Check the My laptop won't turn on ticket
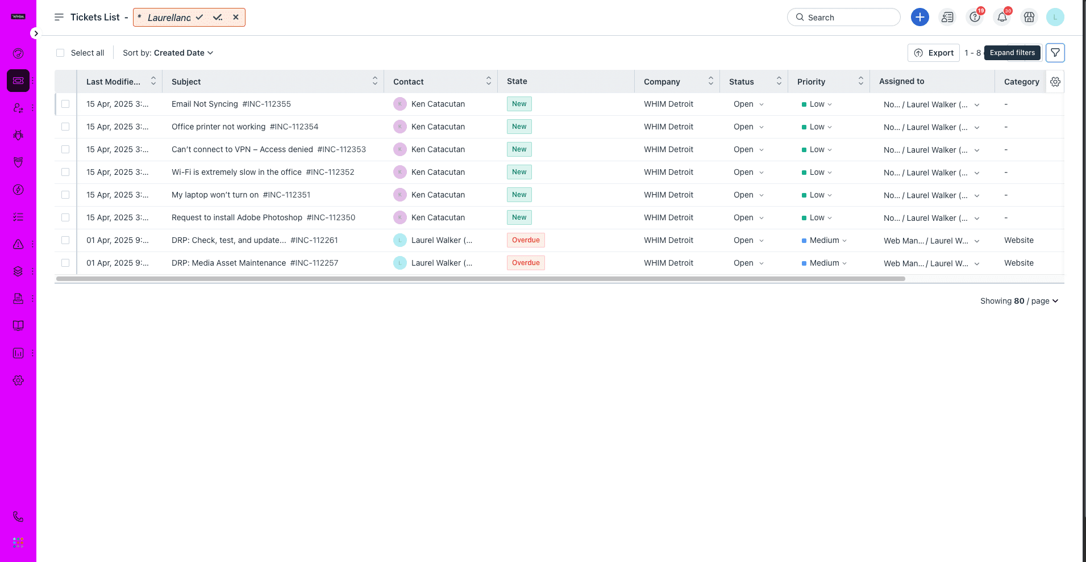 tap(65, 195)
